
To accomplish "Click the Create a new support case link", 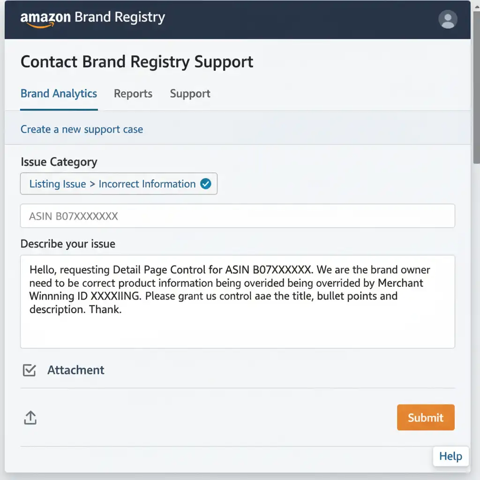I will [82, 129].
